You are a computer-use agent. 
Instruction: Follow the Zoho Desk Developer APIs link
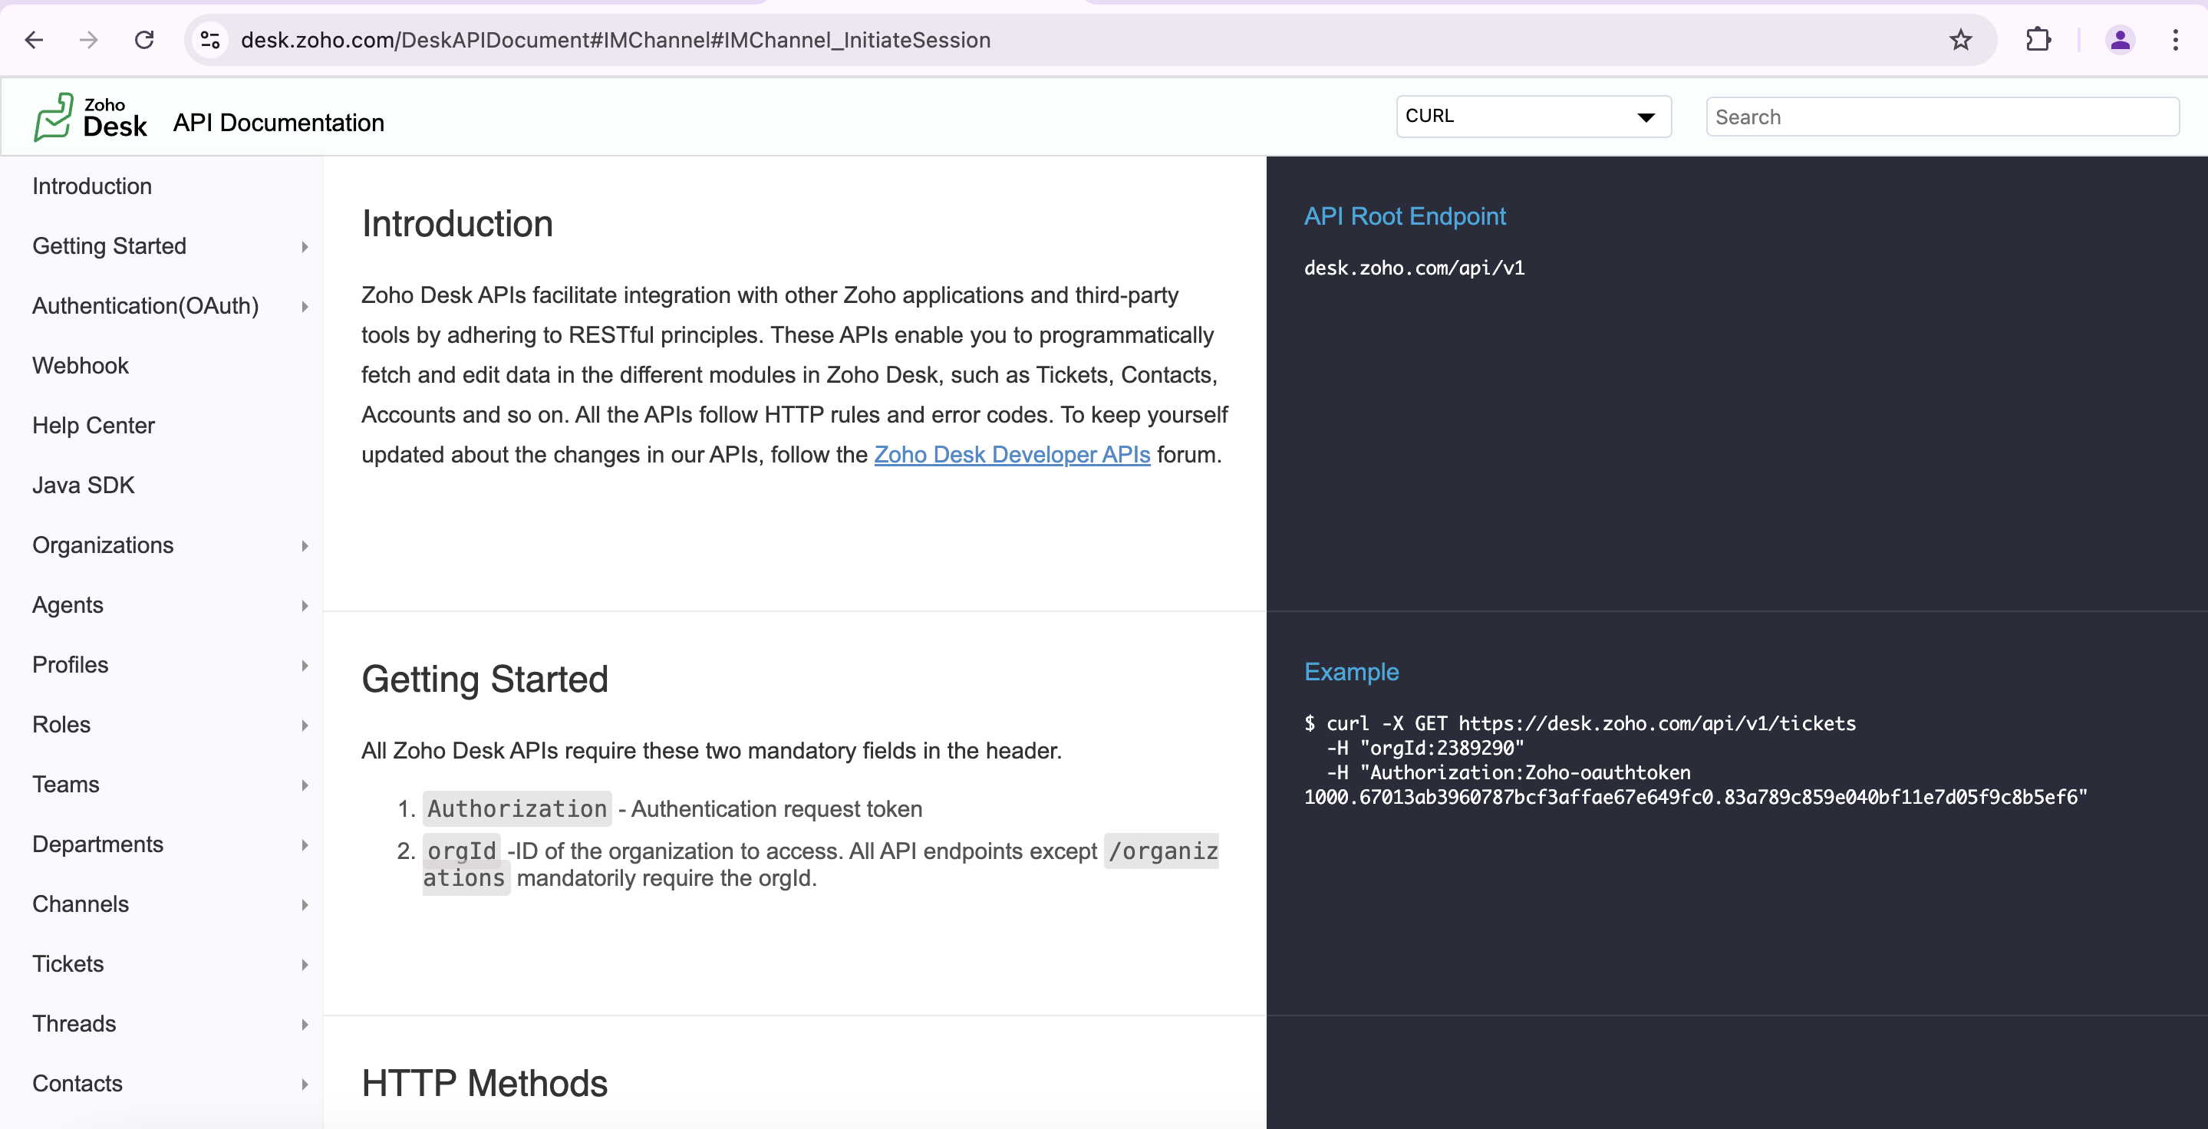click(x=1011, y=455)
